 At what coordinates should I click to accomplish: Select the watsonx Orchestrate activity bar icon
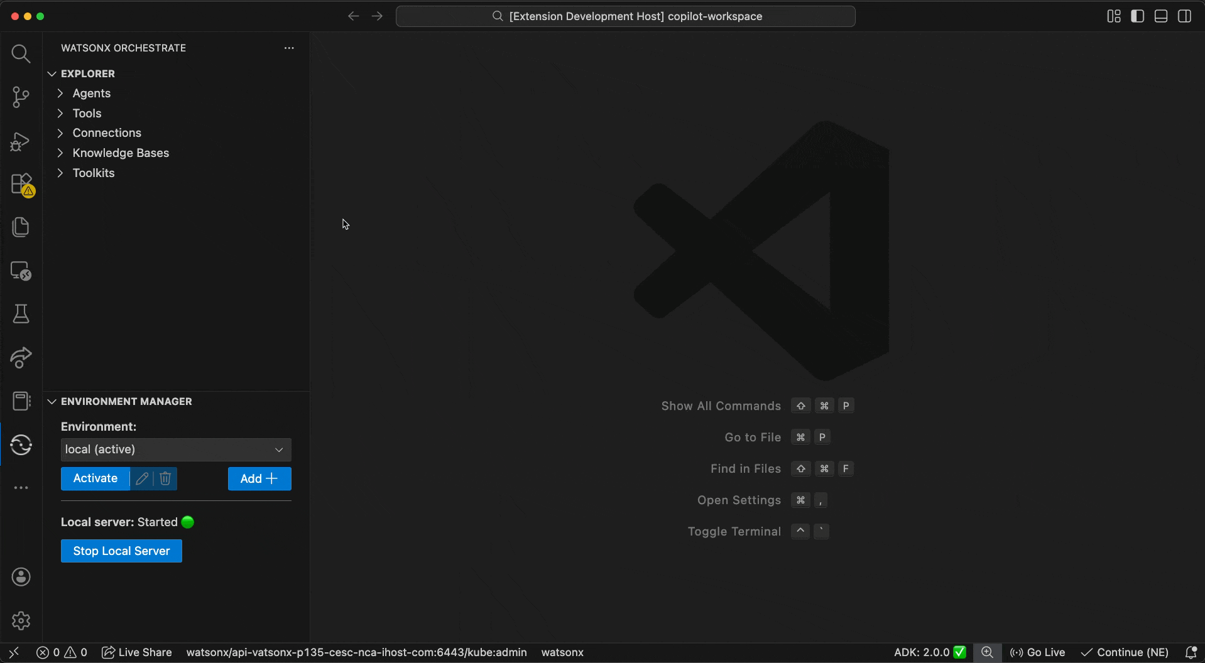coord(21,445)
